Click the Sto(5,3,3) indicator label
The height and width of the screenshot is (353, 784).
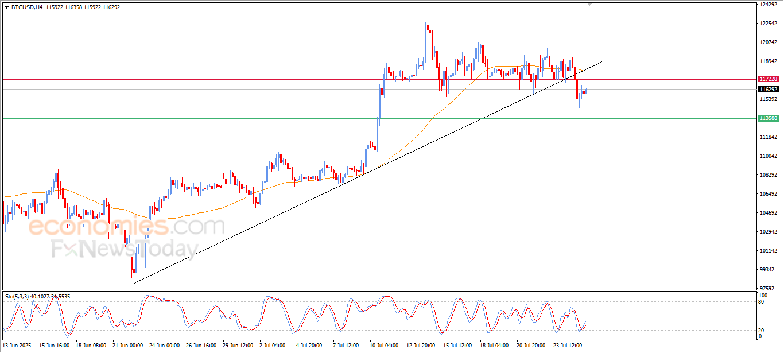tap(17, 296)
